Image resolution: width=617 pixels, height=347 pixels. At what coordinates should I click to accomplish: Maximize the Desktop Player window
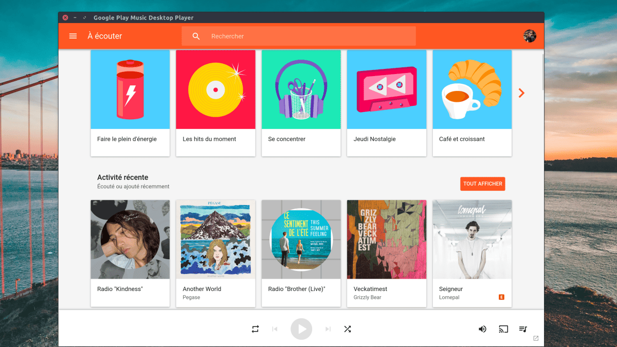(x=85, y=17)
